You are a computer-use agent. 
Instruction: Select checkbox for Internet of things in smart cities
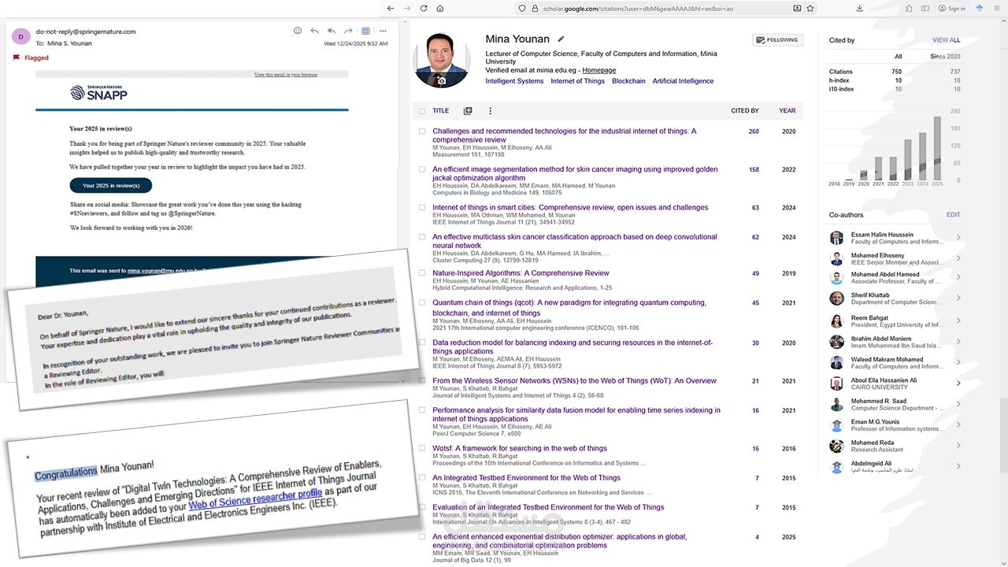422,208
